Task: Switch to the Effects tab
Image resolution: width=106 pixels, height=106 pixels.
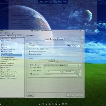Action: coord(54,39)
